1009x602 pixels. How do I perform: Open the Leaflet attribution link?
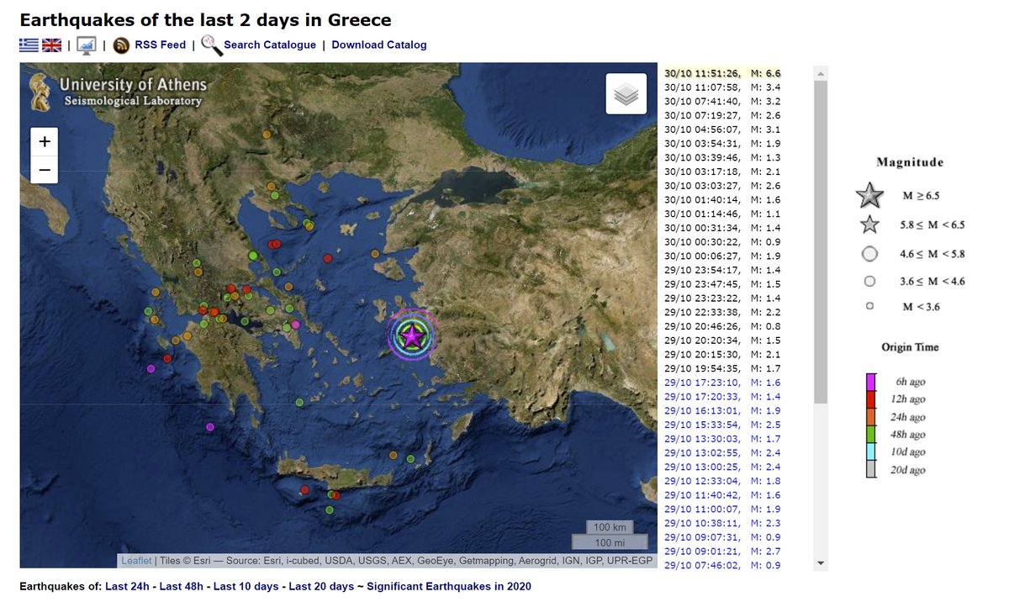pos(136,561)
